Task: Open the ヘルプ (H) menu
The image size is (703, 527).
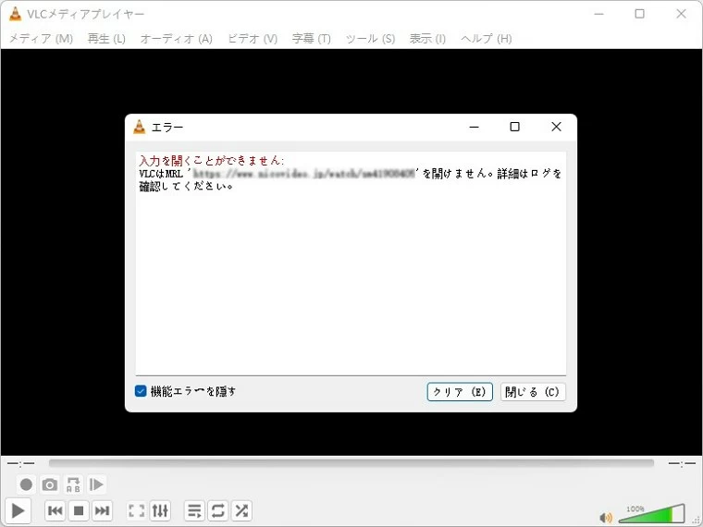Action: pos(486,39)
